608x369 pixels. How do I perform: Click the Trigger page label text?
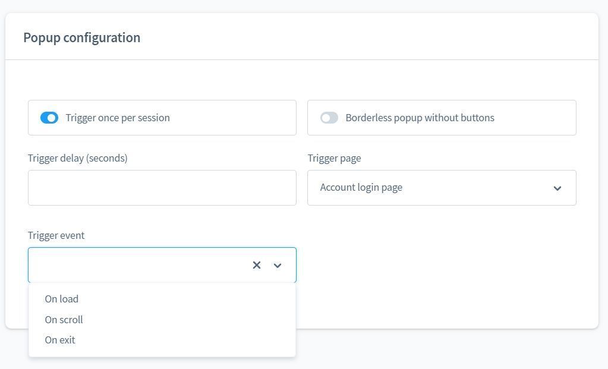(334, 158)
